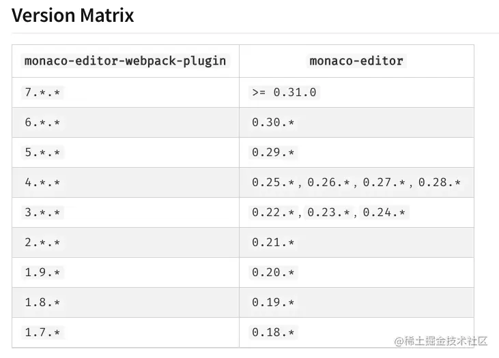Image resolution: width=499 pixels, height=358 pixels.
Task: Select the 1.9.* plugin version
Action: coord(42,273)
